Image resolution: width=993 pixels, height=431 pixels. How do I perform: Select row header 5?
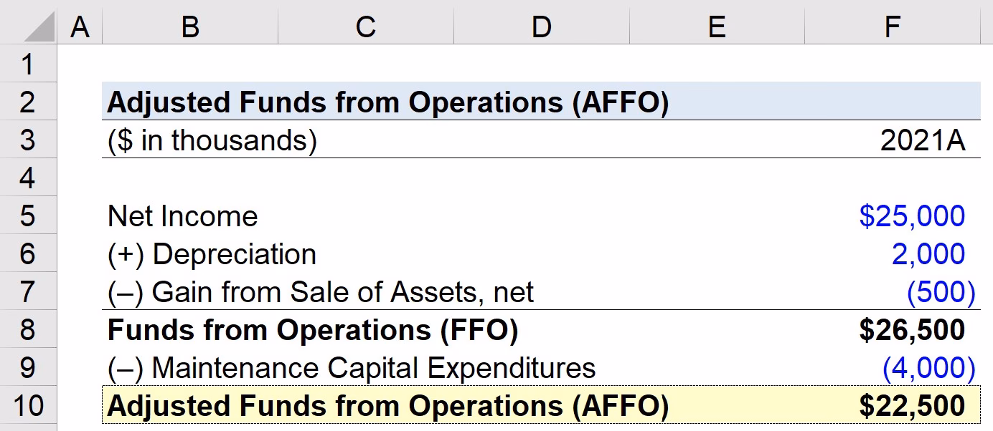(x=29, y=215)
